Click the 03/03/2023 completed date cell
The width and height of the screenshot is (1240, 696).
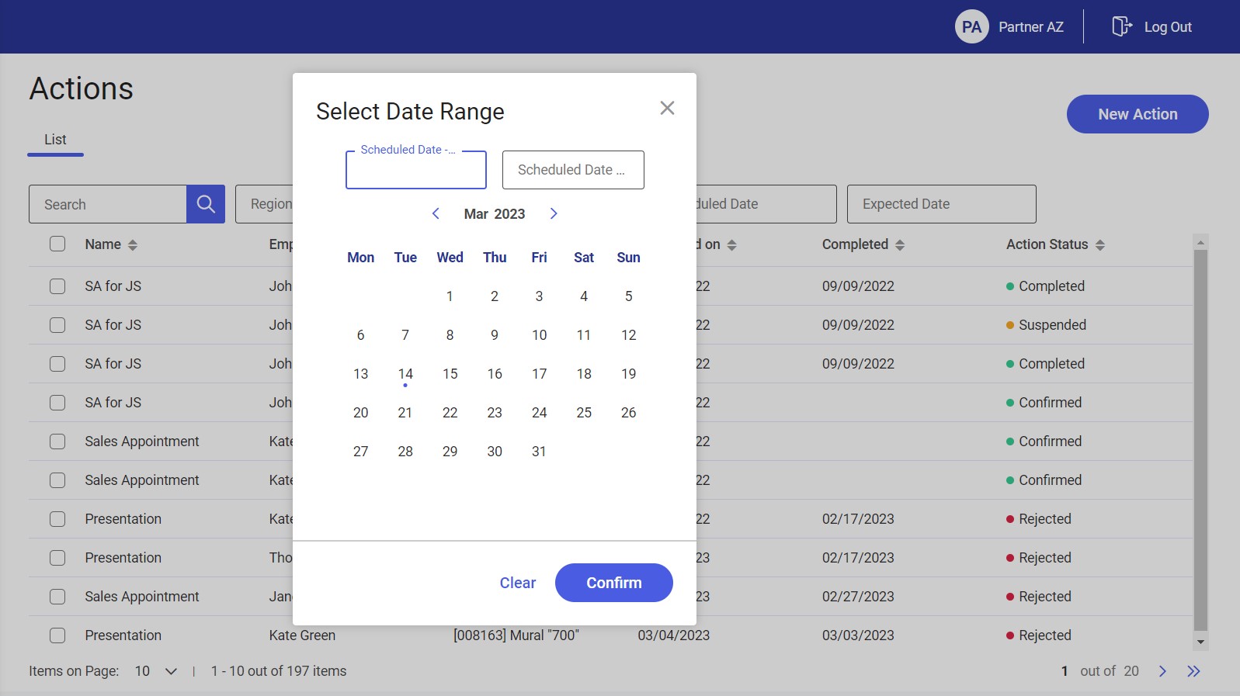point(858,635)
